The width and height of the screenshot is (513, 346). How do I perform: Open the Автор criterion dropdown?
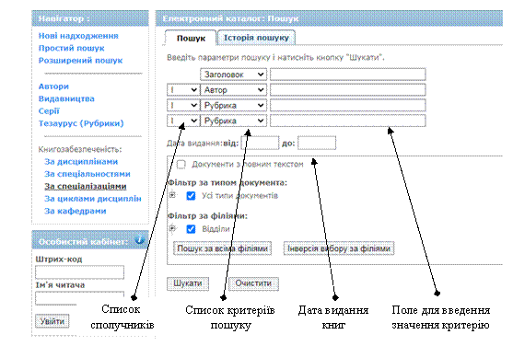click(233, 90)
